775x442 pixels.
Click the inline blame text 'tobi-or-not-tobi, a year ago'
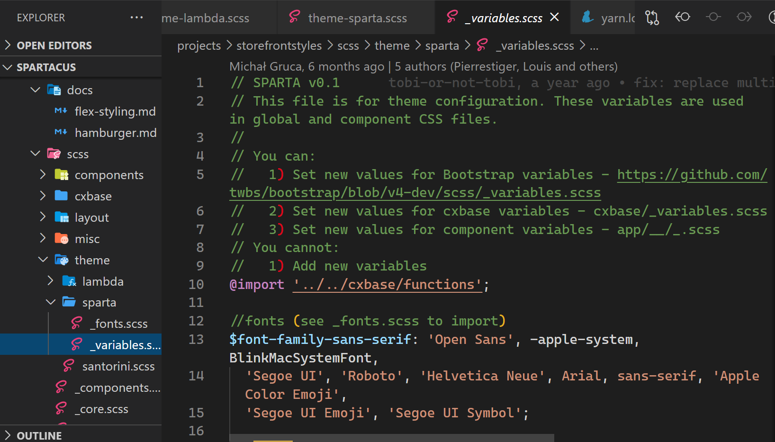499,83
